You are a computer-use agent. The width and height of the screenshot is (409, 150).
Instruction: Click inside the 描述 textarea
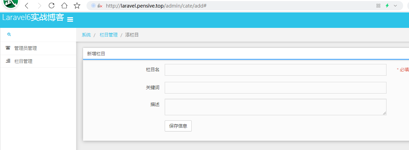click(x=275, y=107)
